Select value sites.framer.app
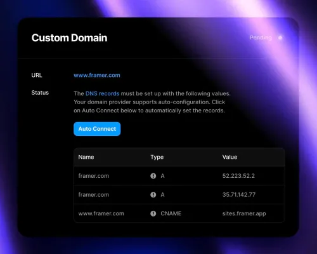The width and height of the screenshot is (317, 254). coord(244,213)
